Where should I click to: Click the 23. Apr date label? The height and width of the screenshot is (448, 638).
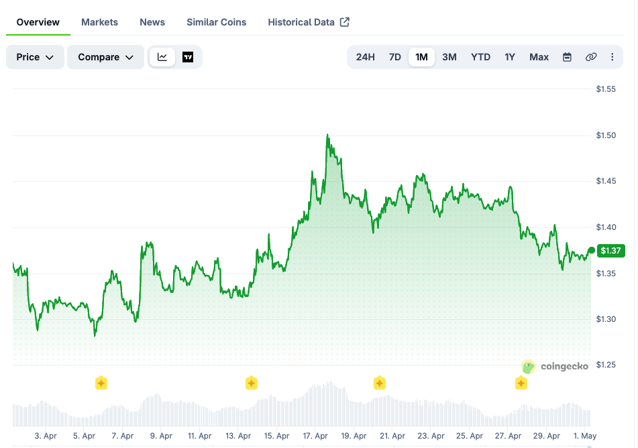(431, 436)
